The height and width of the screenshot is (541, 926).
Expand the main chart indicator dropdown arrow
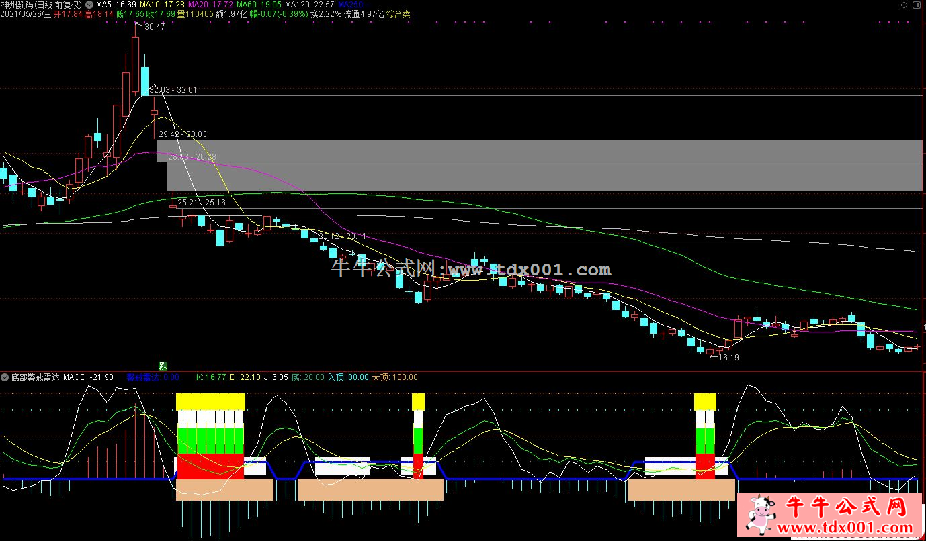coord(90,4)
